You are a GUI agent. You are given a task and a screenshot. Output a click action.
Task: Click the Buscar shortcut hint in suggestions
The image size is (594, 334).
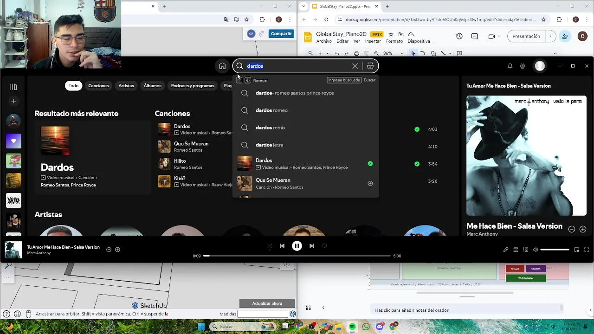369,80
